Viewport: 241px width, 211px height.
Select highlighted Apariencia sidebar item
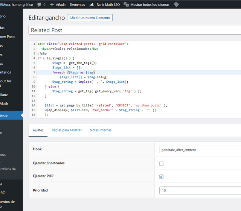click(11, 115)
